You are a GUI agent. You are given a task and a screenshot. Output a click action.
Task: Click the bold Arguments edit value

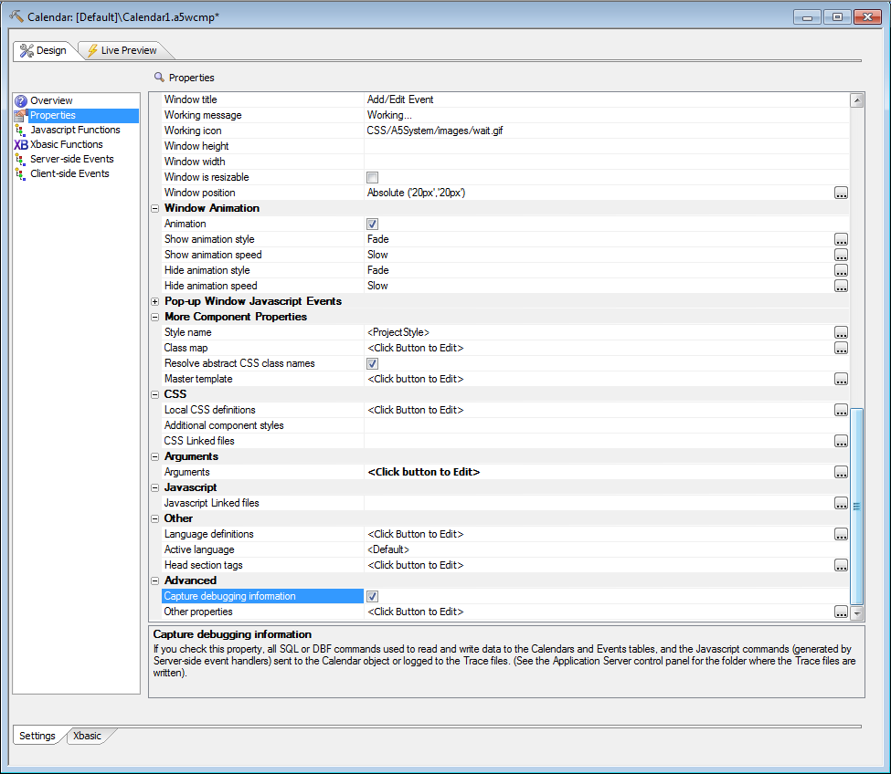click(423, 472)
